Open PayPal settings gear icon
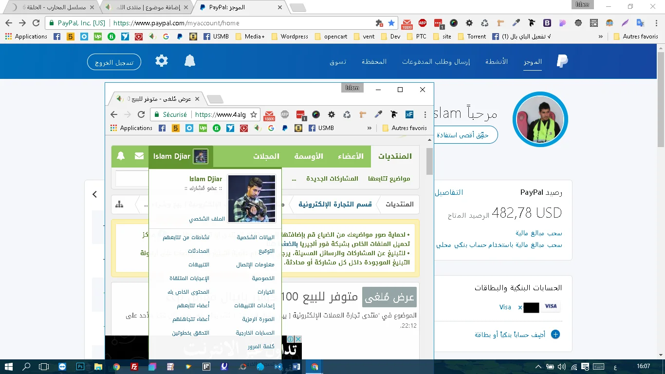Image resolution: width=665 pixels, height=374 pixels. pyautogui.click(x=162, y=61)
